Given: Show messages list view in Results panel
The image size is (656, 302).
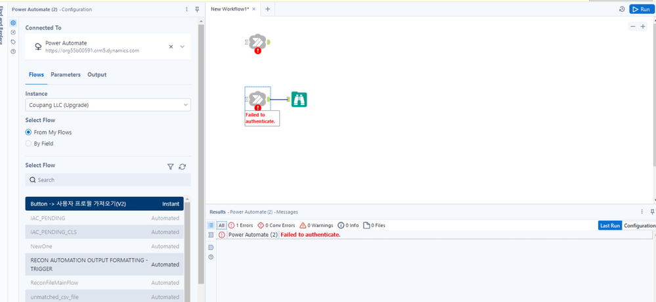Looking at the screenshot, I should click(211, 225).
